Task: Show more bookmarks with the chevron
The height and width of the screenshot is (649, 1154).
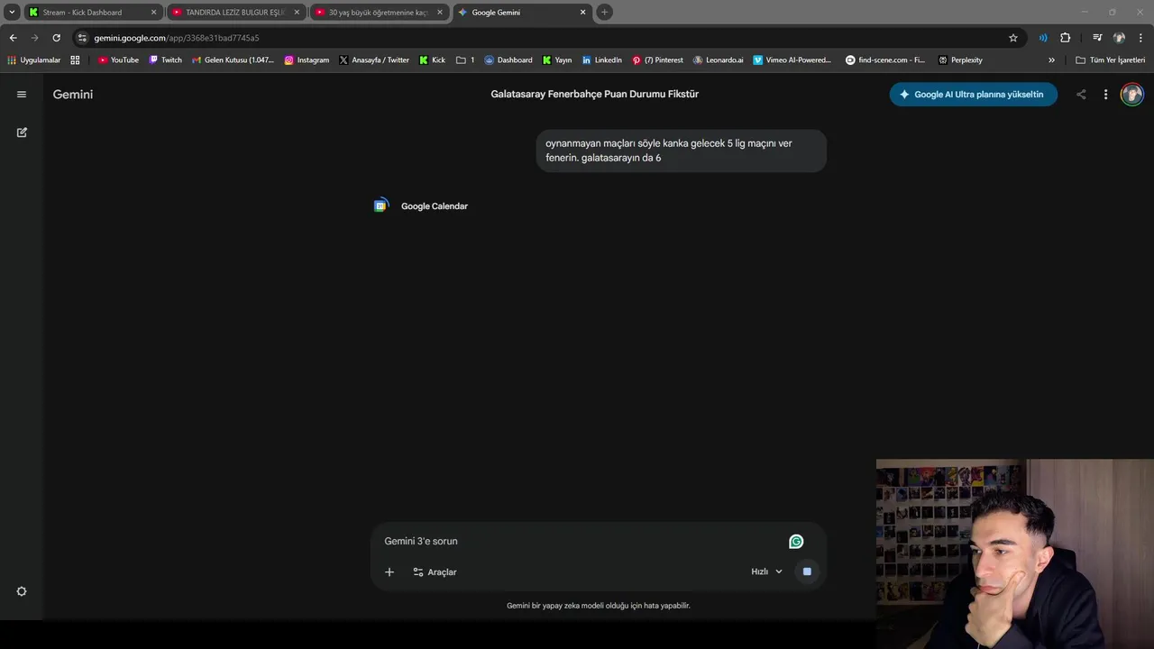Action: coord(1051,60)
